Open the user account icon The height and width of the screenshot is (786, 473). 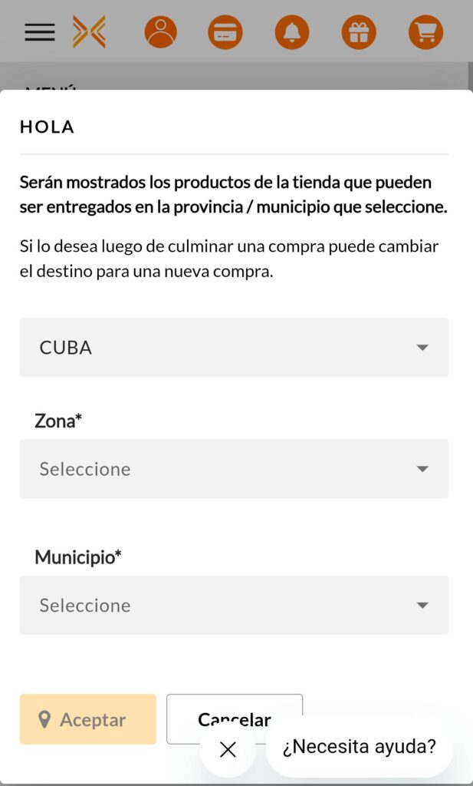(x=160, y=31)
